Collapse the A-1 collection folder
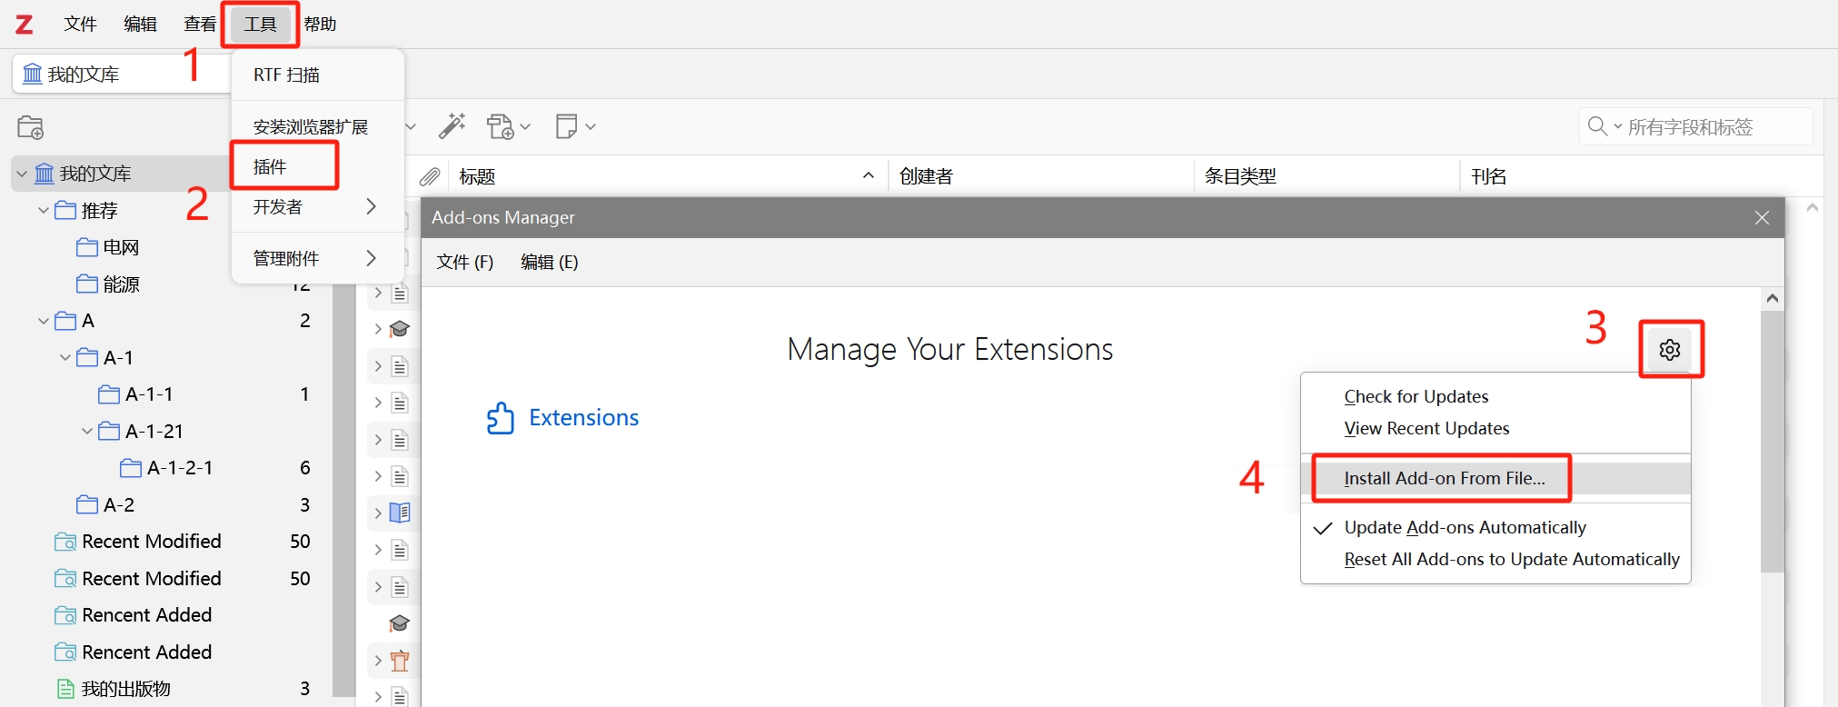 [x=66, y=357]
